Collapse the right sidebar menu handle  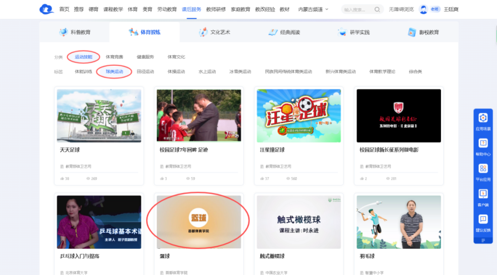[483, 241]
